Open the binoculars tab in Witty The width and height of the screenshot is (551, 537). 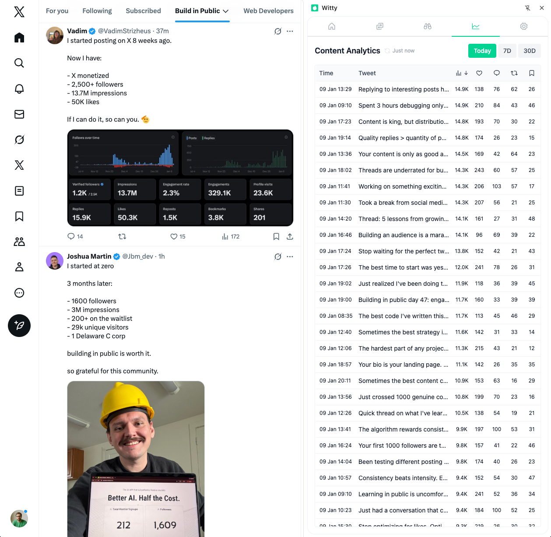428,26
